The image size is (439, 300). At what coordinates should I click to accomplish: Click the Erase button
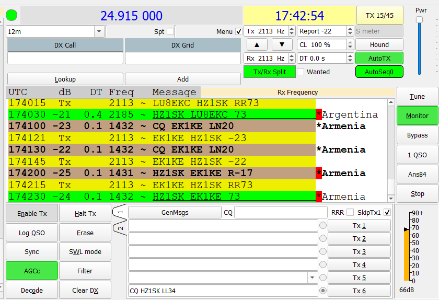point(85,233)
